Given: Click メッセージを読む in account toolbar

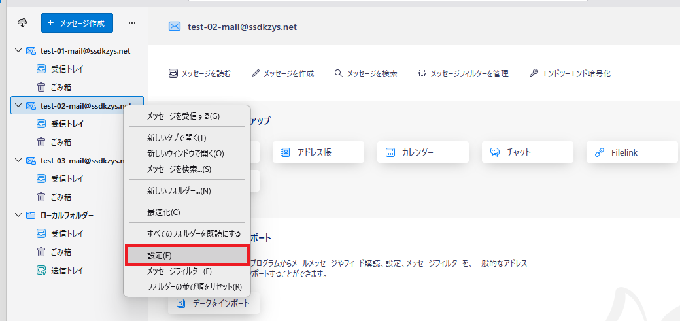Looking at the screenshot, I should click(x=199, y=74).
